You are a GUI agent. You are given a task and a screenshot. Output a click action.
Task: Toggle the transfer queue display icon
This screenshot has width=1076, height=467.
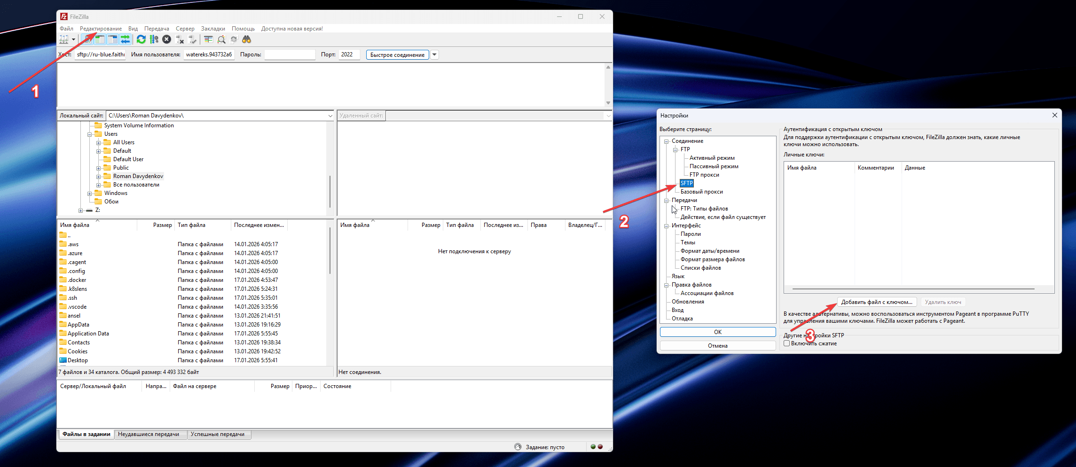[x=125, y=40]
